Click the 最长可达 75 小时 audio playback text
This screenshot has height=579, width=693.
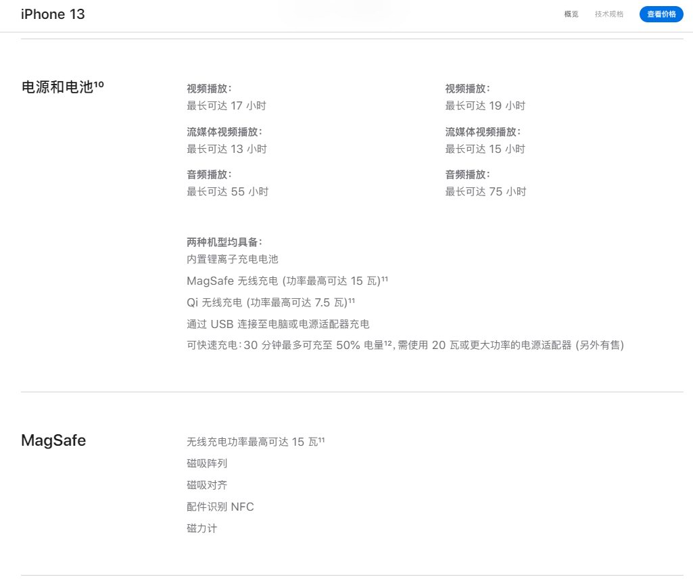pyautogui.click(x=485, y=191)
